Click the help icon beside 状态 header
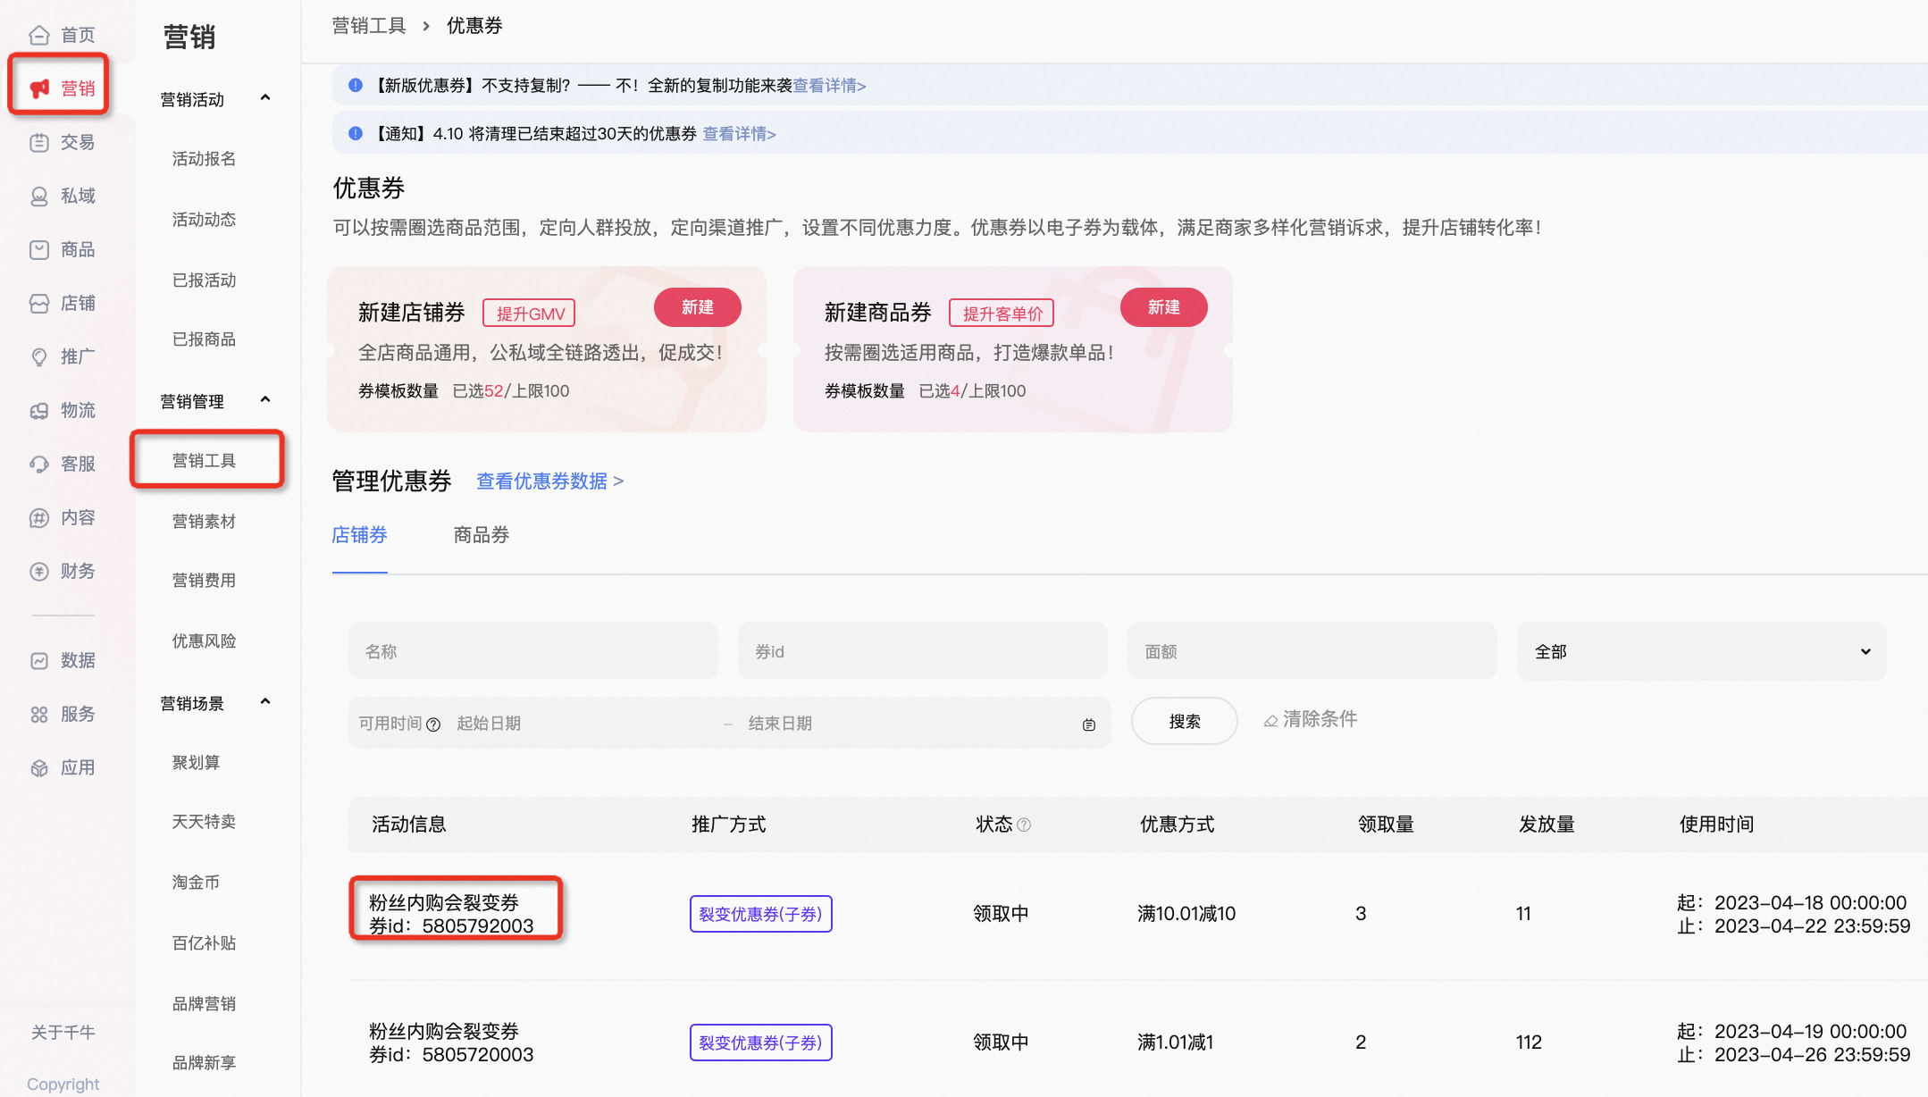 [x=1024, y=825]
